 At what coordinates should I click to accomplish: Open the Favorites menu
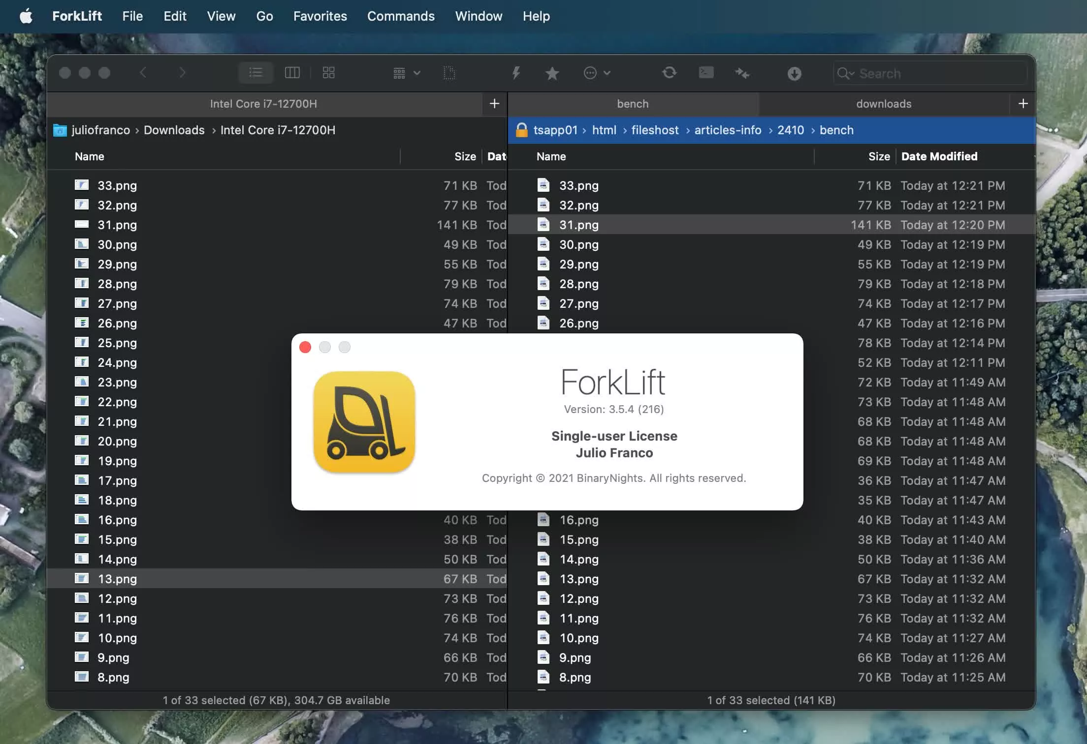(320, 16)
